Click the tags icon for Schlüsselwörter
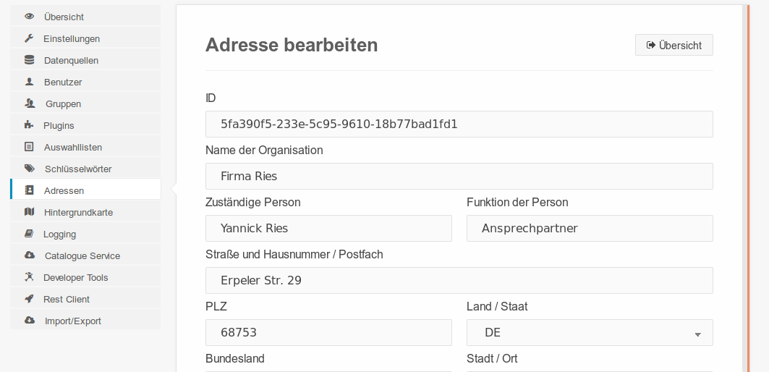769x372 pixels. [30, 169]
